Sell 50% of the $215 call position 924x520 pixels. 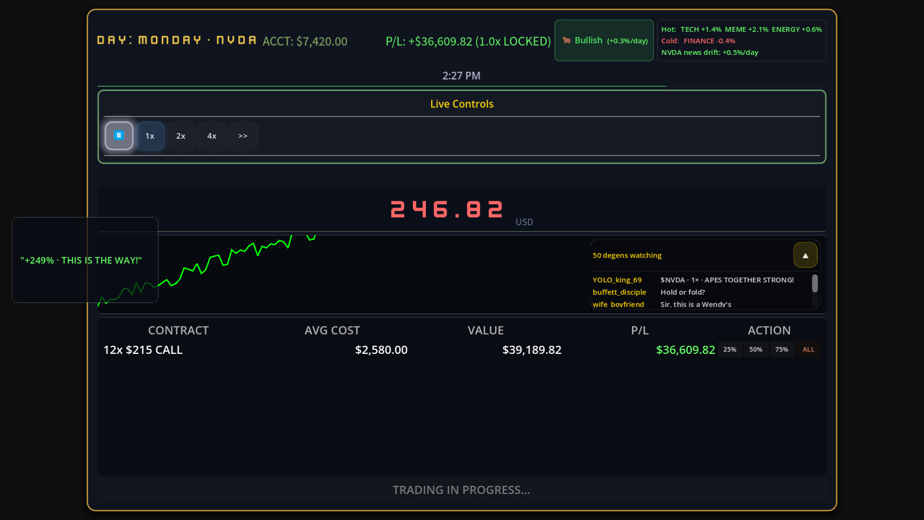pos(756,350)
